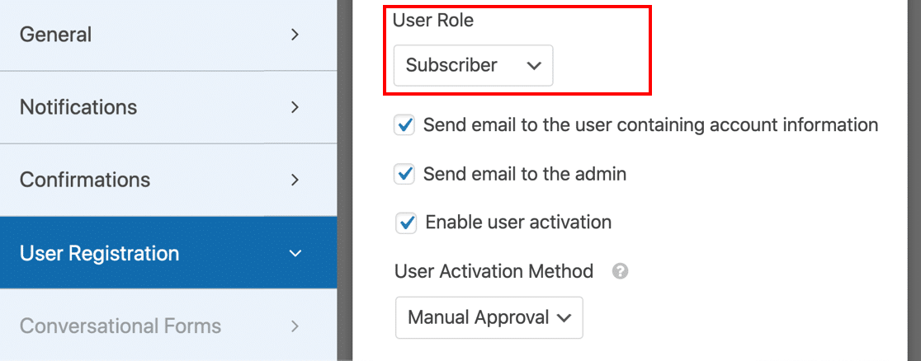This screenshot has height=361, width=921.
Task: Collapse the User Registration down arrow
Action: point(295,254)
